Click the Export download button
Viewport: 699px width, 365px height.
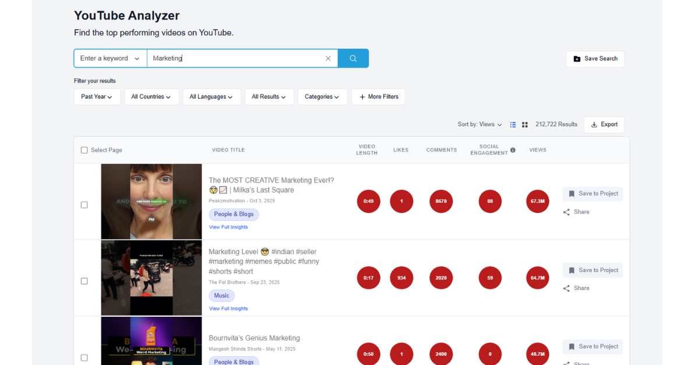604,124
